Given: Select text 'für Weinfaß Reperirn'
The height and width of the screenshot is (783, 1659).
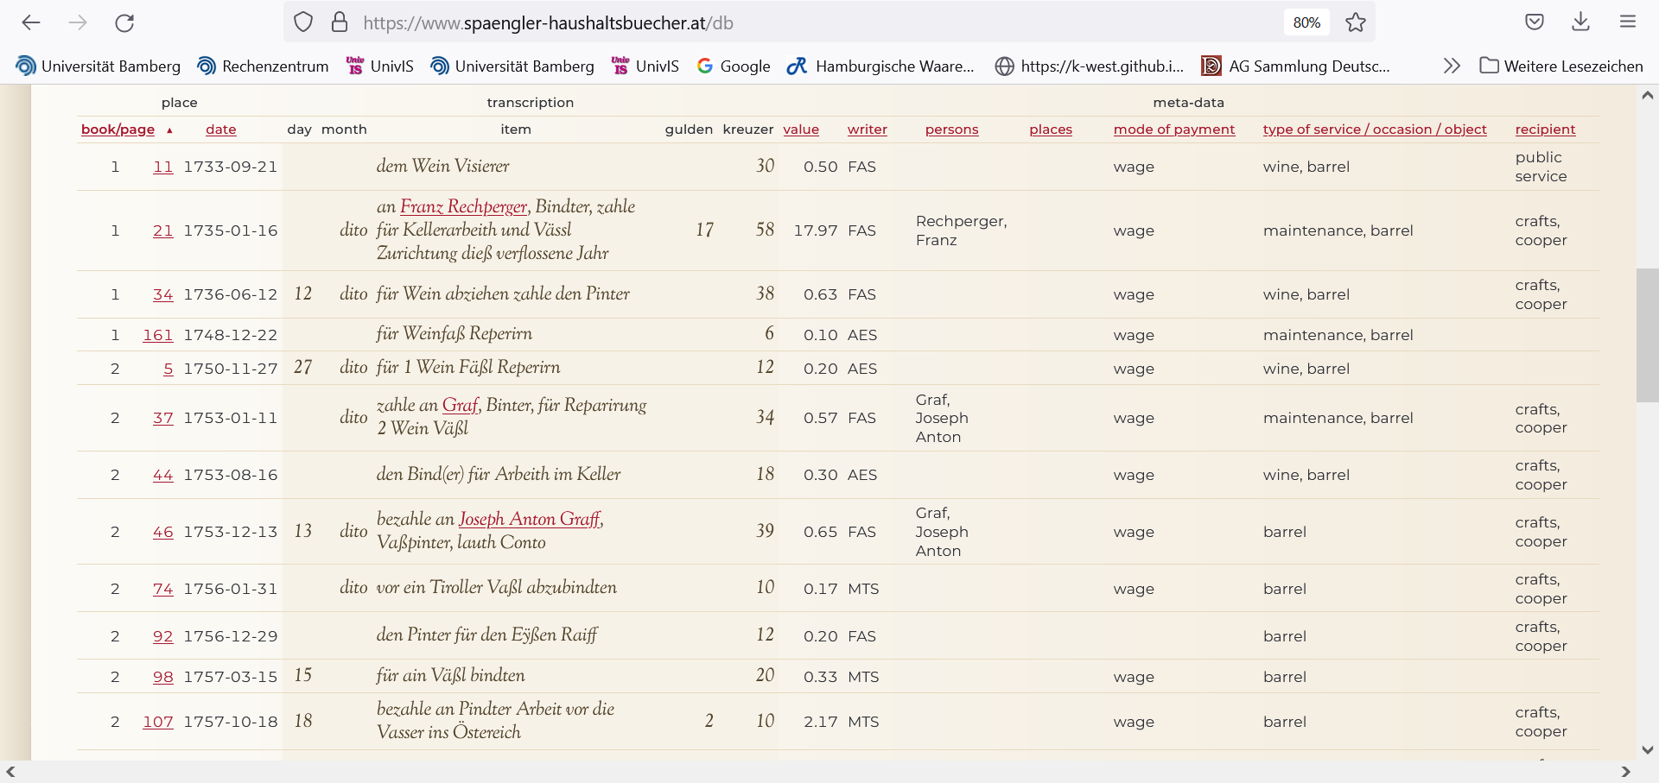Looking at the screenshot, I should (454, 333).
